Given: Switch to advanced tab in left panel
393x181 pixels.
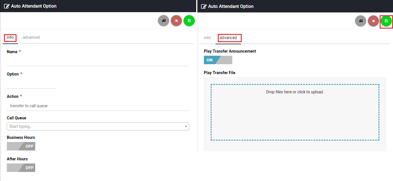Looking at the screenshot, I should pyautogui.click(x=31, y=37).
